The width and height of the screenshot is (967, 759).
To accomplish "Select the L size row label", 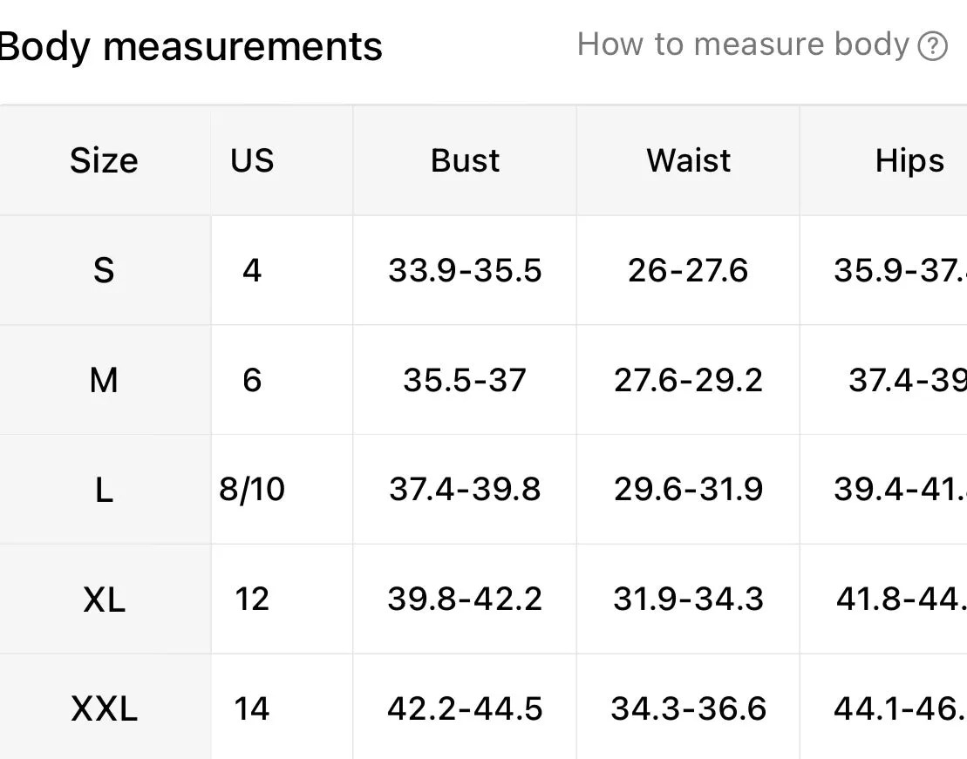I will pos(104,491).
